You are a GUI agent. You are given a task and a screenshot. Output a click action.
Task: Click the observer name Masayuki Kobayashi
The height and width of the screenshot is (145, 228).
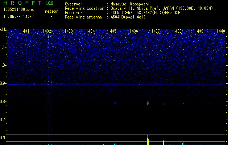130,4
